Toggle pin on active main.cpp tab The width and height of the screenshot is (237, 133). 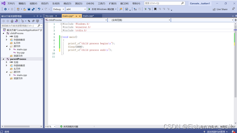[x=77, y=16]
